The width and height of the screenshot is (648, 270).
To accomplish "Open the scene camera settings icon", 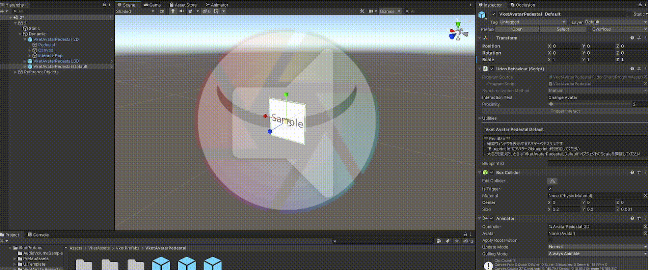I will pos(371,11).
